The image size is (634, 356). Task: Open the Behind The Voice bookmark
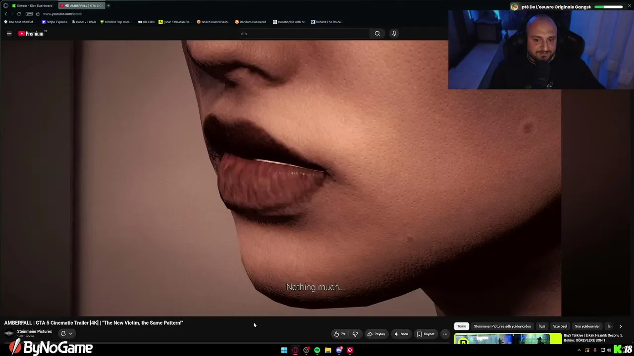click(x=327, y=22)
